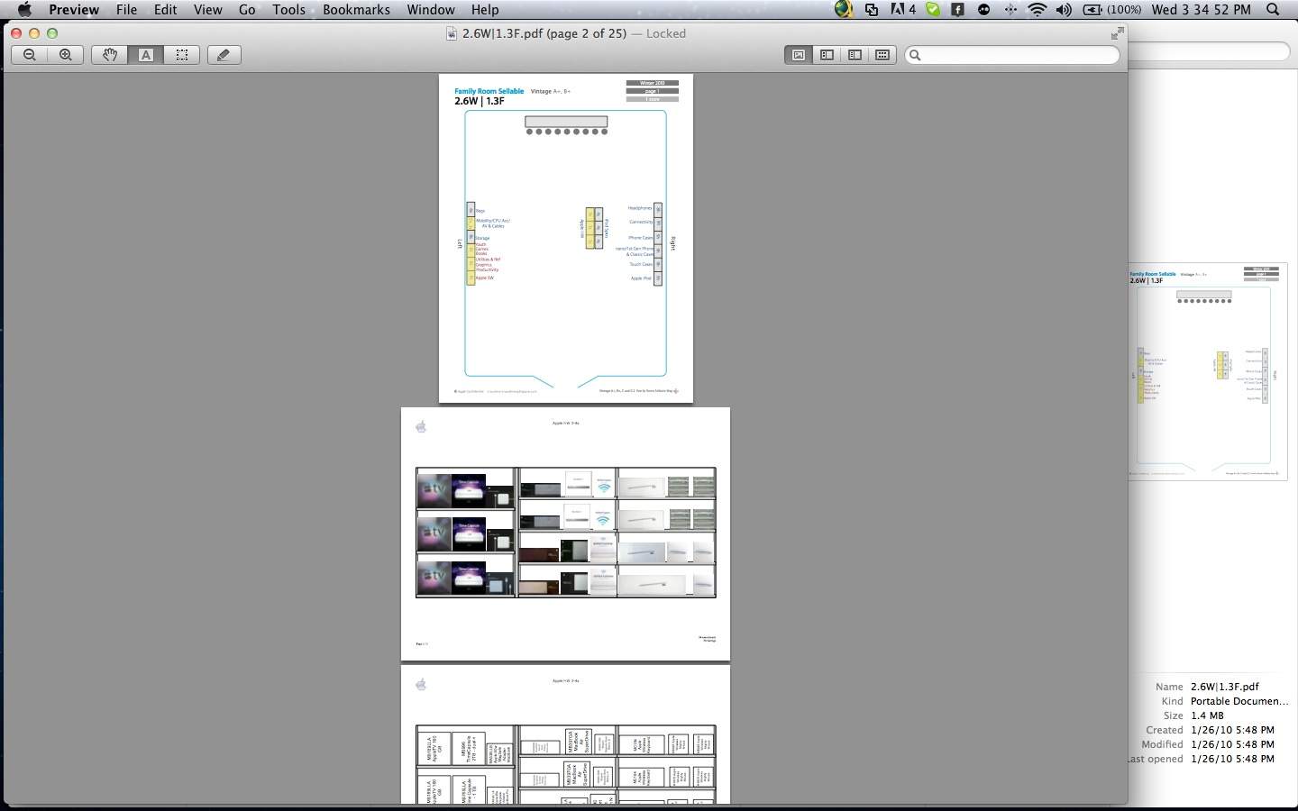Open the Bookmarks menu

[356, 10]
